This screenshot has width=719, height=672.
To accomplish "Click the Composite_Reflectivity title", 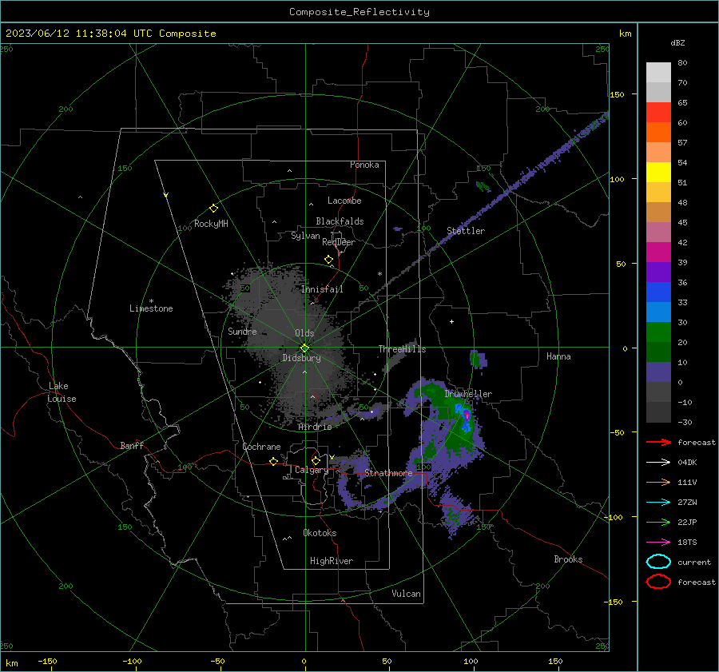I will [359, 12].
